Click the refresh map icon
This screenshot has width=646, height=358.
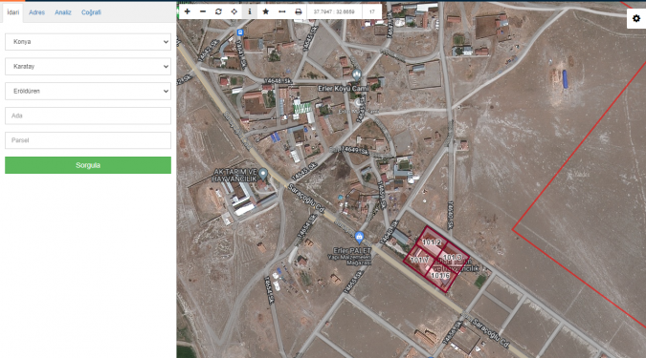pos(218,11)
